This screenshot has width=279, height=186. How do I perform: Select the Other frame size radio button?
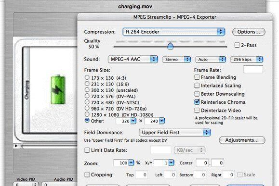(x=87, y=121)
